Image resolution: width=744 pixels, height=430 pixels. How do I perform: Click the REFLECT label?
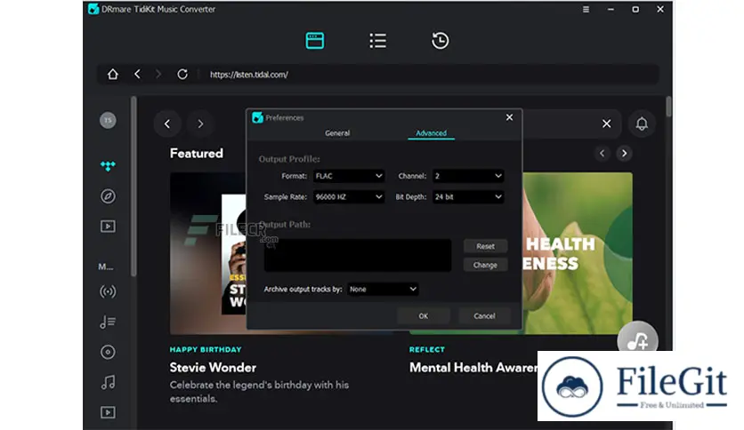click(427, 349)
